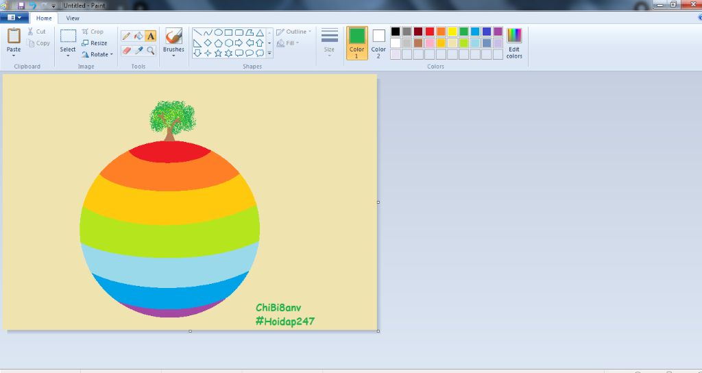Screen dimensions: 702x373
Task: Click the Copy button
Action: 38,43
